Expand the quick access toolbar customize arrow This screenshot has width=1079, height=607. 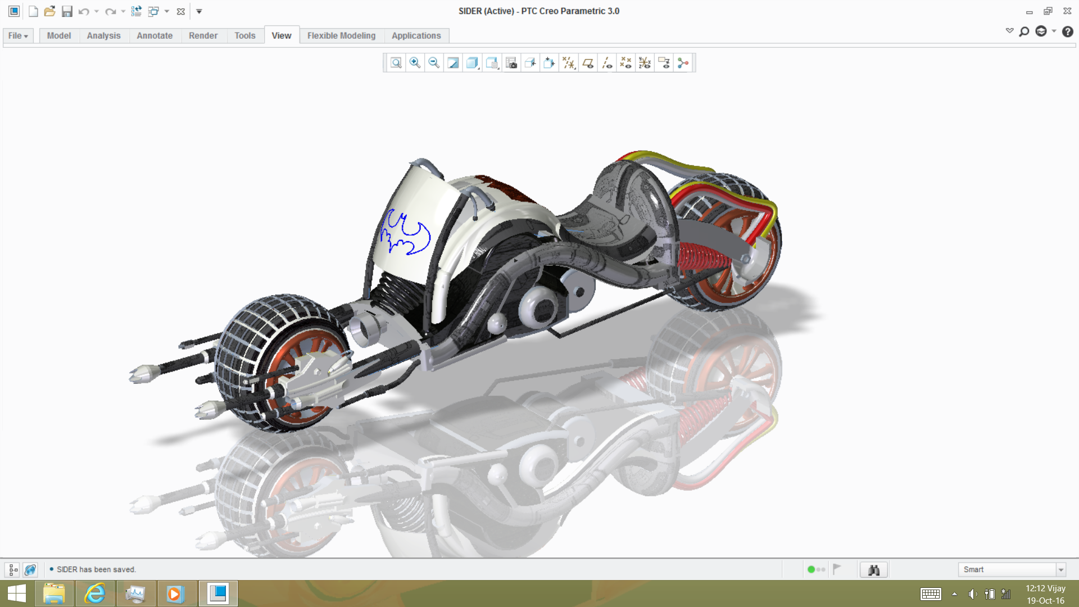coord(199,11)
